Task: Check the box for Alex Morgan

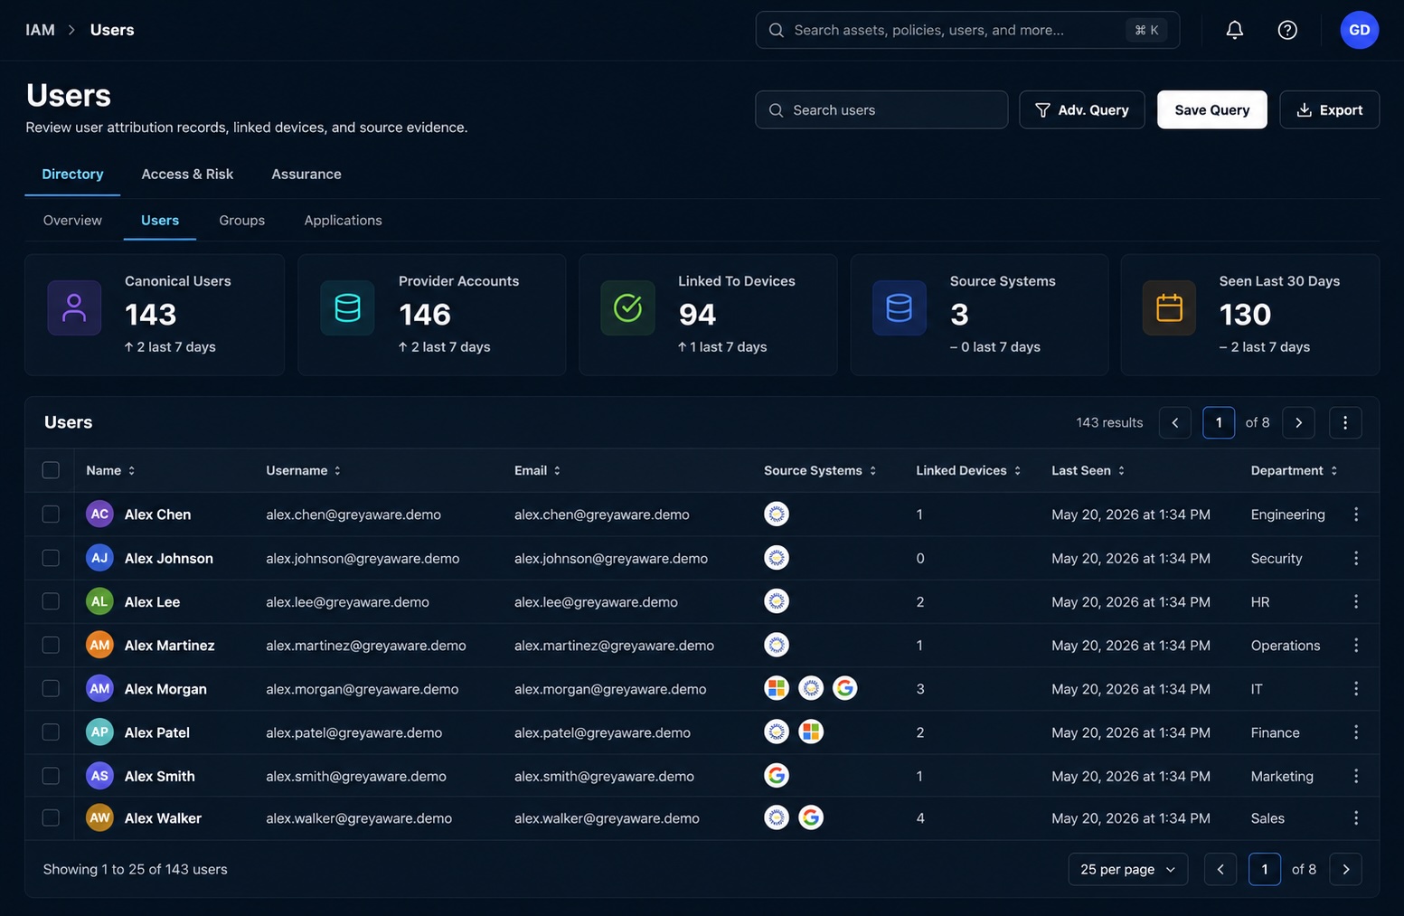Action: pyautogui.click(x=51, y=688)
